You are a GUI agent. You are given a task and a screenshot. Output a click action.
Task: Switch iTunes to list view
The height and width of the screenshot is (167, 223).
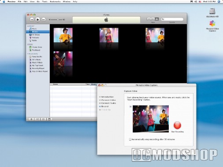coord(149,19)
